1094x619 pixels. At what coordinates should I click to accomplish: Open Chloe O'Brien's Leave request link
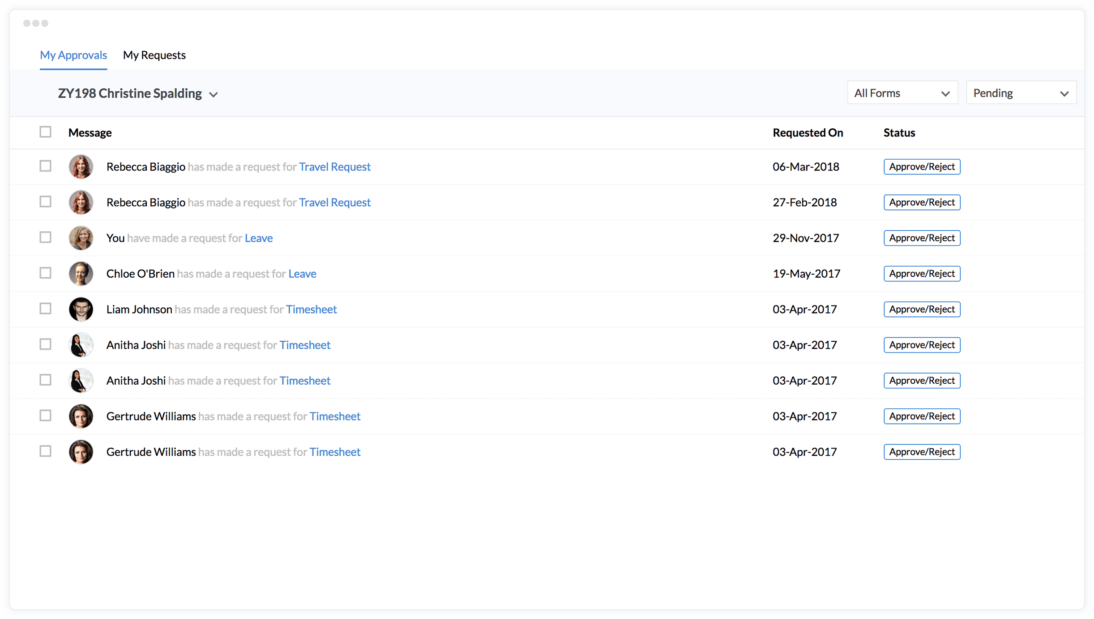coord(302,273)
